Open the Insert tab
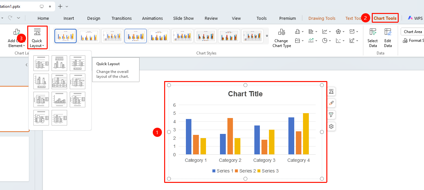Image resolution: width=424 pixels, height=190 pixels. (69, 18)
